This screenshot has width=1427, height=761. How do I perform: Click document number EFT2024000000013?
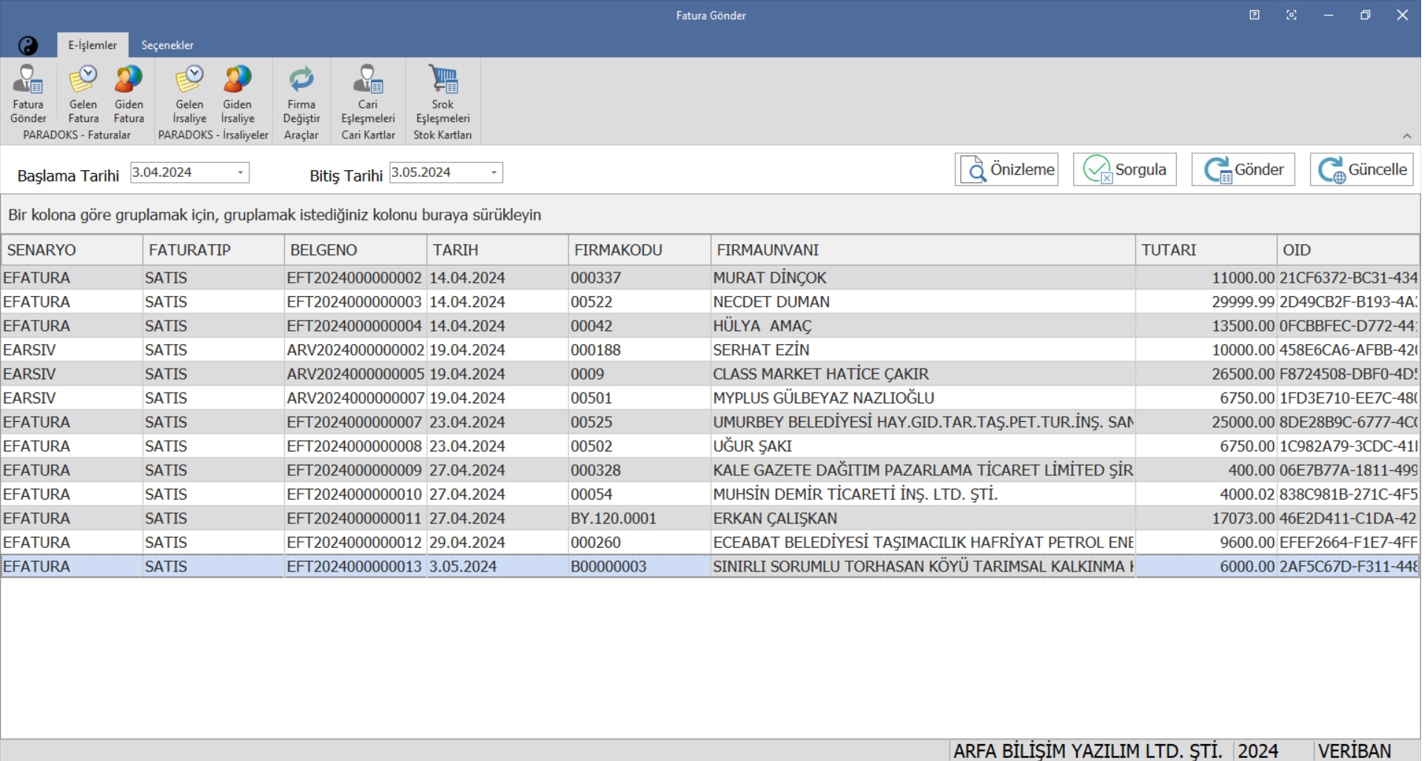(355, 567)
